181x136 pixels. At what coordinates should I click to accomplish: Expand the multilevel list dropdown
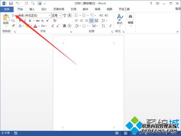pyautogui.click(x=95, y=16)
